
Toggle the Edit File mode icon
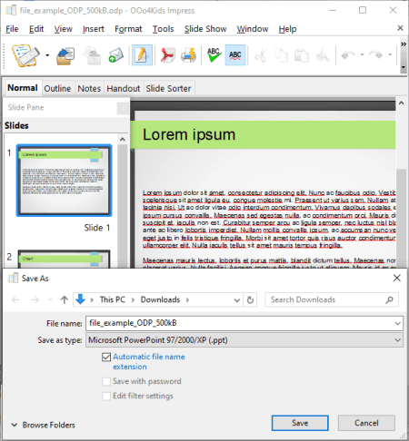coord(142,55)
